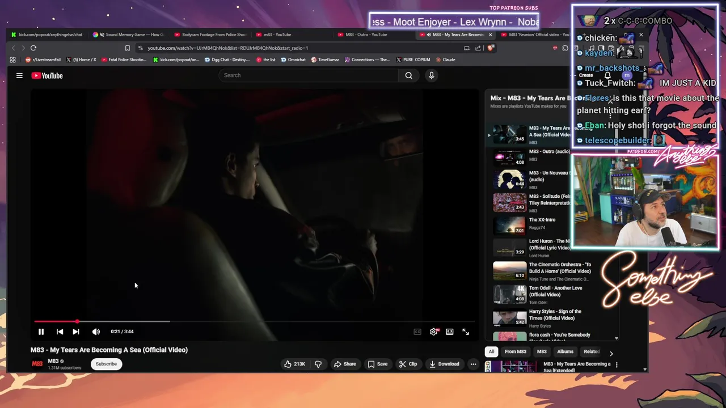
Task: Open the M83 channel name link
Action: click(53, 361)
